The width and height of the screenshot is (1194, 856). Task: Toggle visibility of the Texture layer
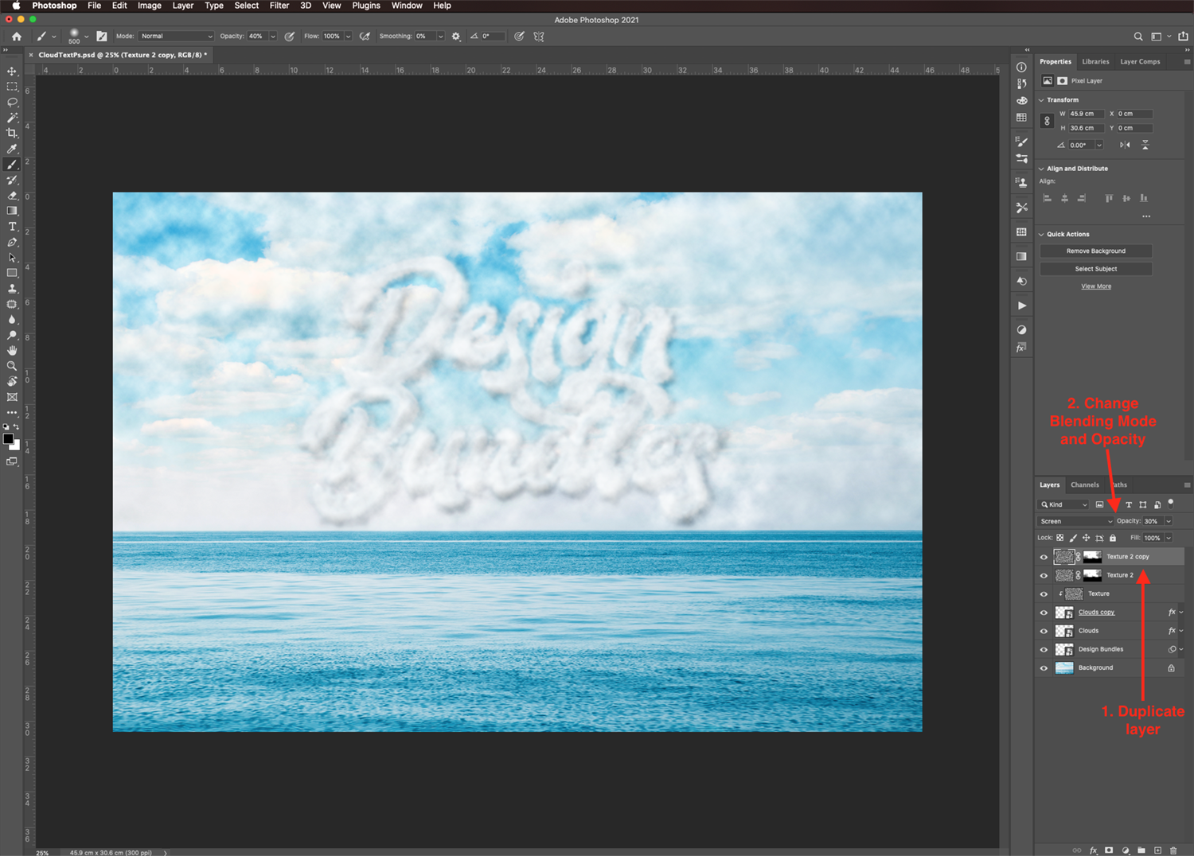coord(1044,593)
